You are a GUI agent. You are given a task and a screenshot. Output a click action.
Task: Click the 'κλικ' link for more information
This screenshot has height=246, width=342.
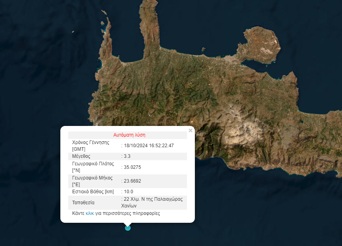[90, 213]
